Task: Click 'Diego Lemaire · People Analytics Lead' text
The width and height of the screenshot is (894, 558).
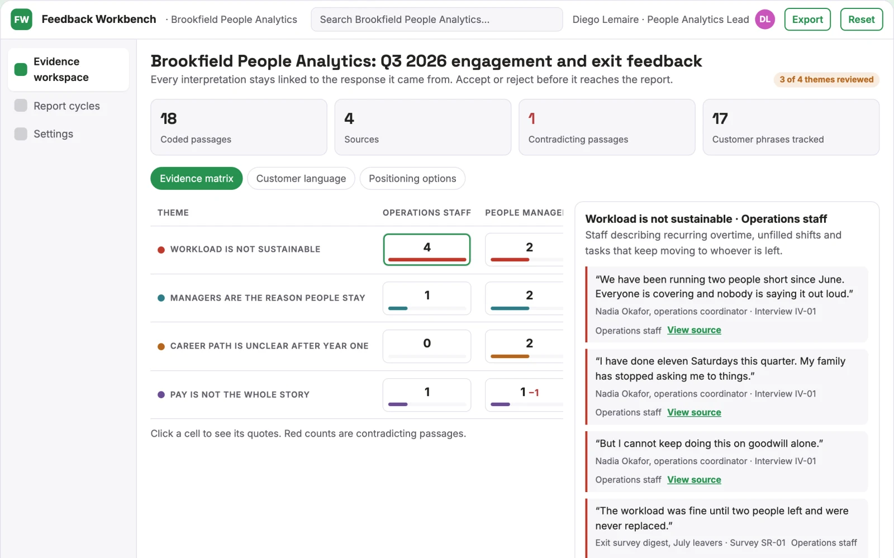Action: tap(660, 20)
